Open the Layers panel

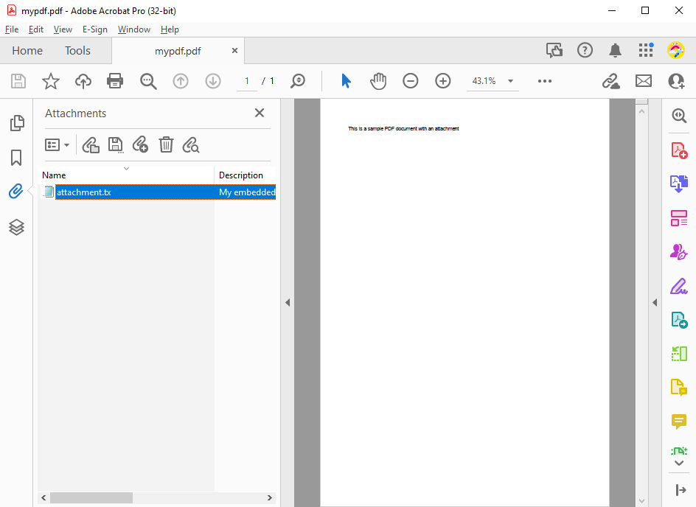(16, 227)
